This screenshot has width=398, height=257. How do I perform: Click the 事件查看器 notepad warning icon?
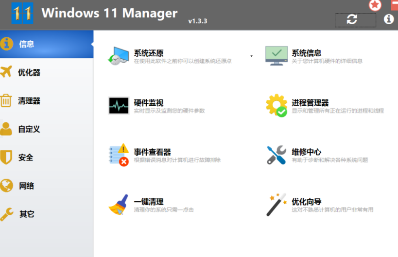119,155
